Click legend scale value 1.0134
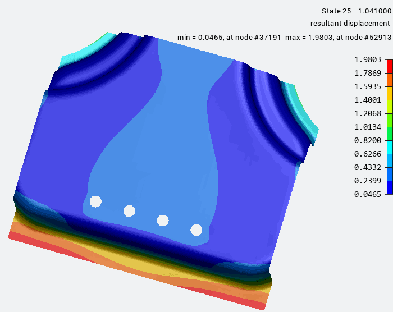This screenshot has height=312, width=393. pyautogui.click(x=367, y=127)
